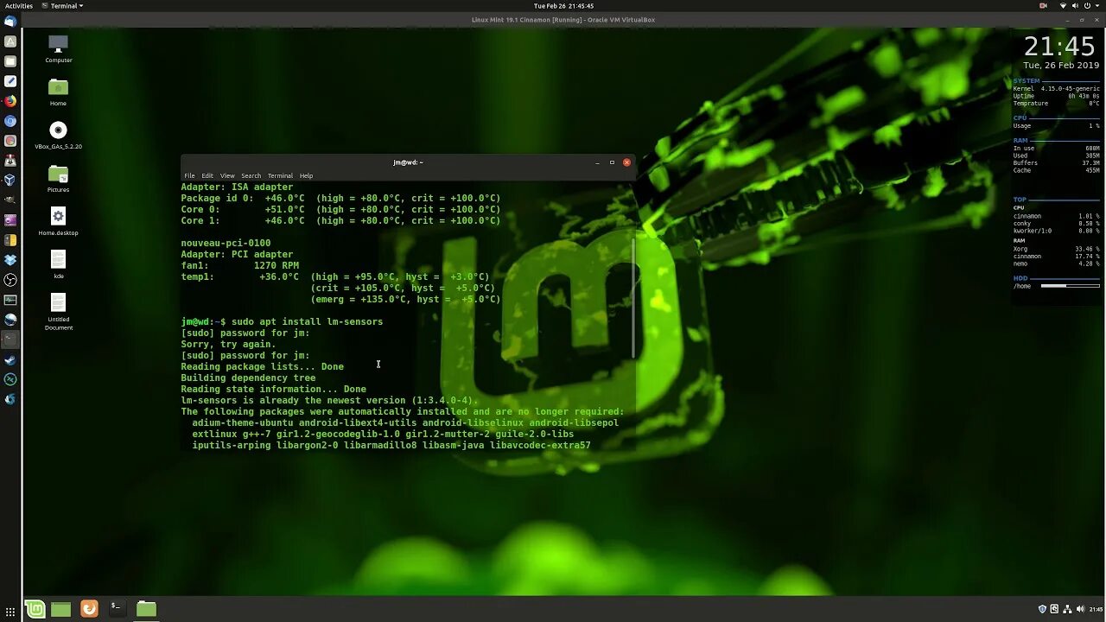The height and width of the screenshot is (622, 1106).
Task: Launch Firefox from the Ubuntu dock
Action: click(10, 101)
